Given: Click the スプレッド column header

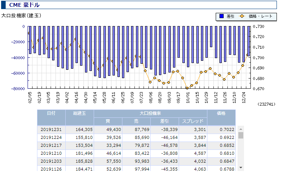Looking at the screenshot, I should coord(193,121).
